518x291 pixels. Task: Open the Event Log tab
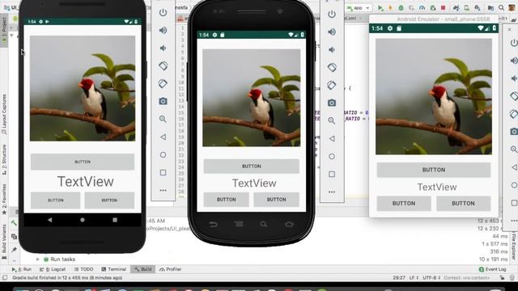[x=493, y=269]
